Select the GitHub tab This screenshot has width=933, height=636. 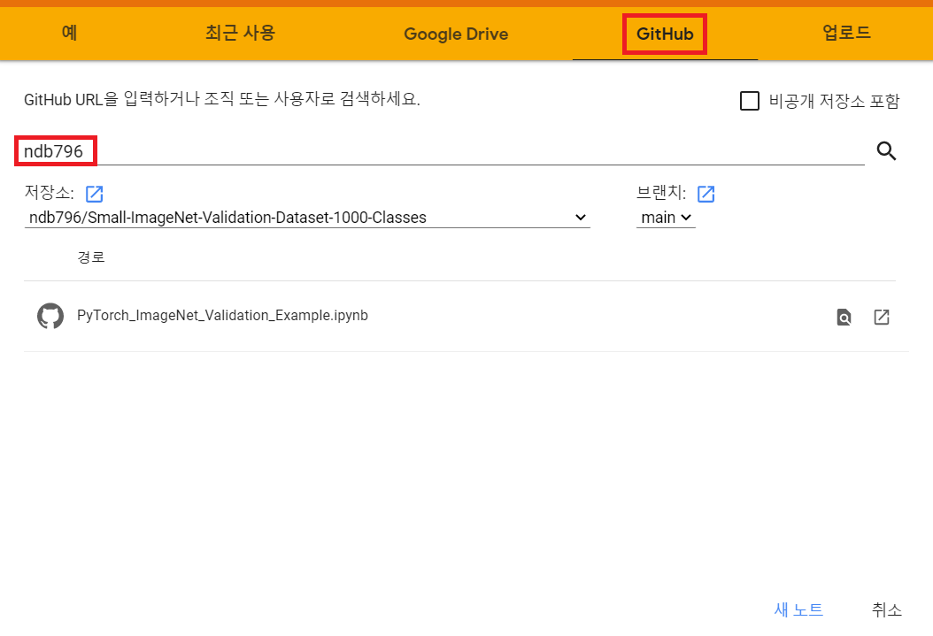(665, 34)
